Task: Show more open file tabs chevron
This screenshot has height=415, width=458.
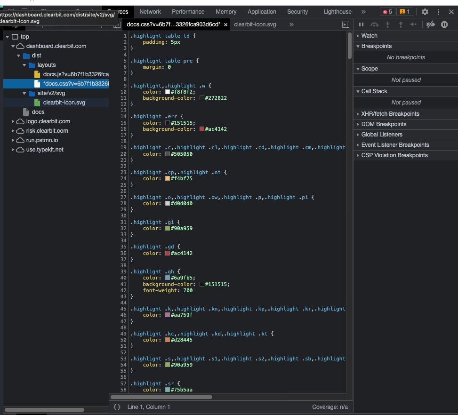Action: click(x=291, y=24)
